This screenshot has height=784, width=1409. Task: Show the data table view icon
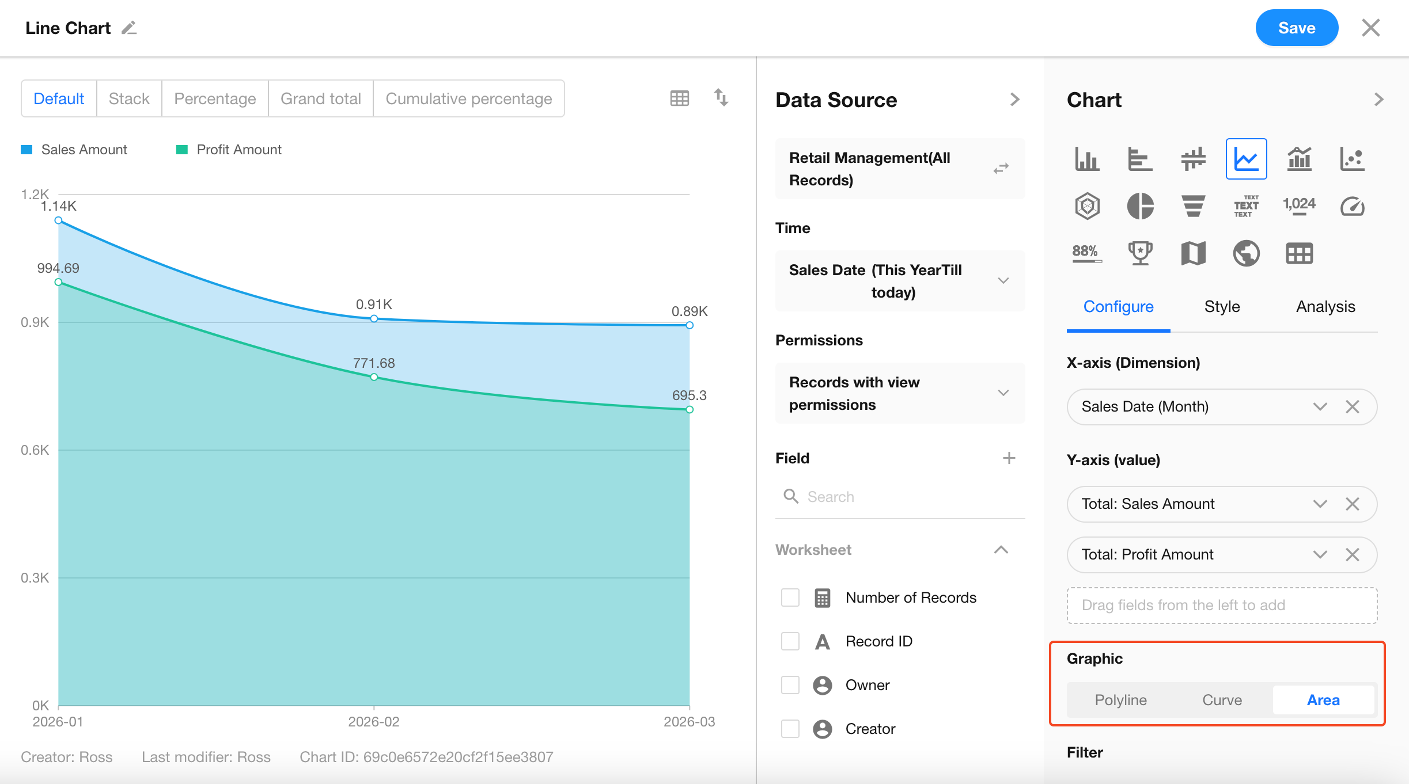[680, 98]
